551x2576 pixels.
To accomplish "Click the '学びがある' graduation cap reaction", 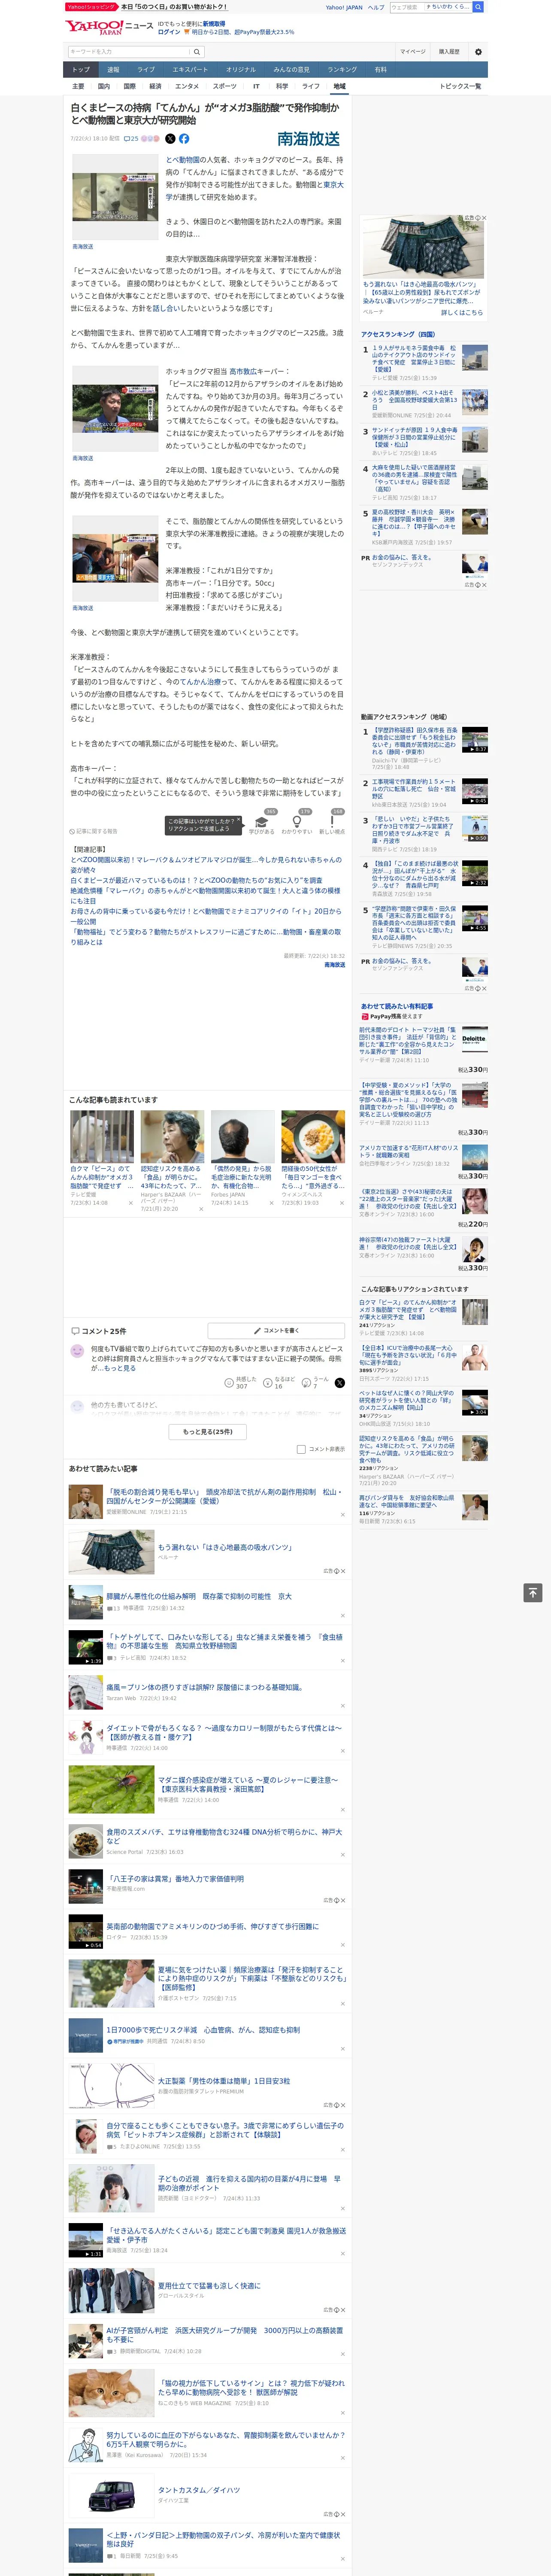I will (262, 824).
